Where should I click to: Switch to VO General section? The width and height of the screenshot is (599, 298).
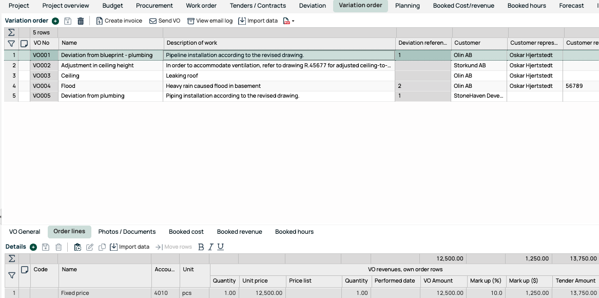pos(24,232)
